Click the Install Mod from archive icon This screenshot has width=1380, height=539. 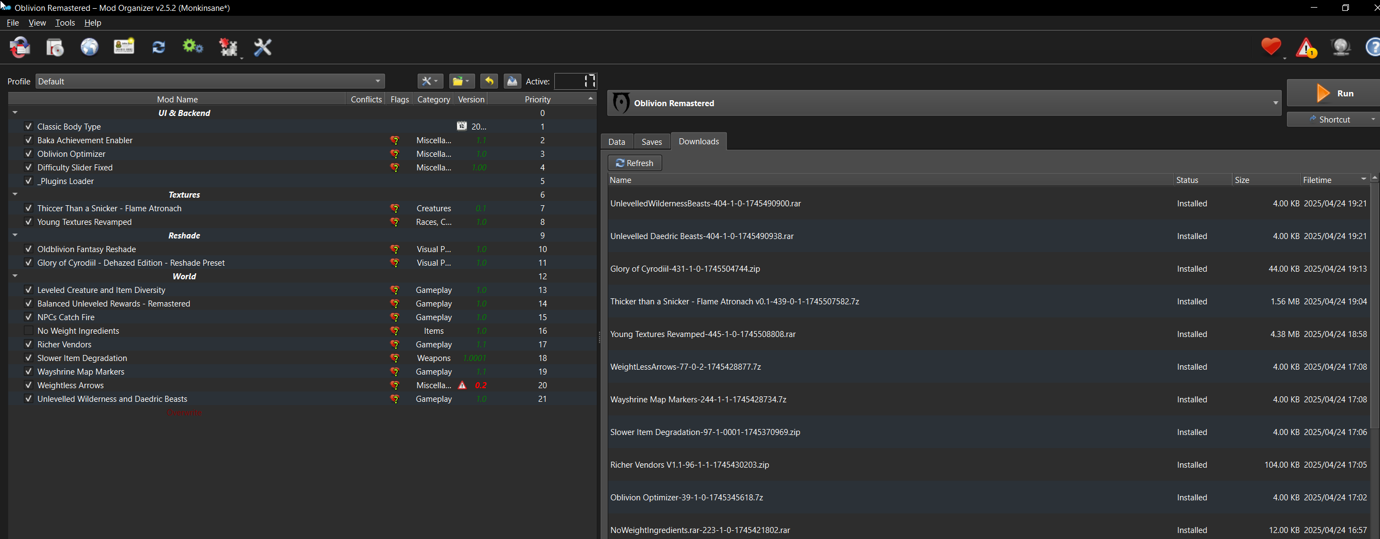click(55, 47)
